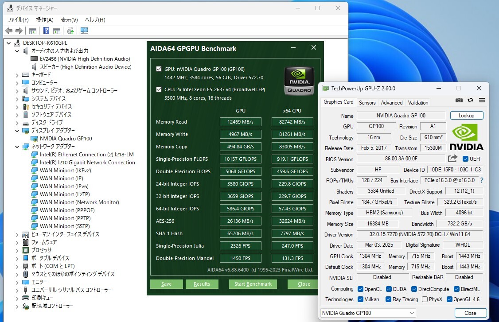Click the back arrow in Device Manager toolbar
This screenshot has height=322, width=499.
point(9,31)
